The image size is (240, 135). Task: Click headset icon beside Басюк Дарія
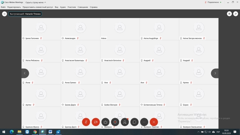(63, 105)
